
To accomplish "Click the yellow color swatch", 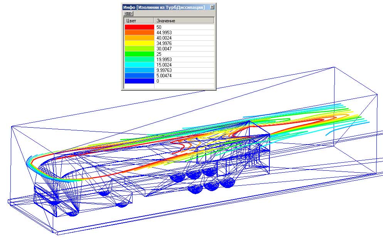I will point(139,43).
